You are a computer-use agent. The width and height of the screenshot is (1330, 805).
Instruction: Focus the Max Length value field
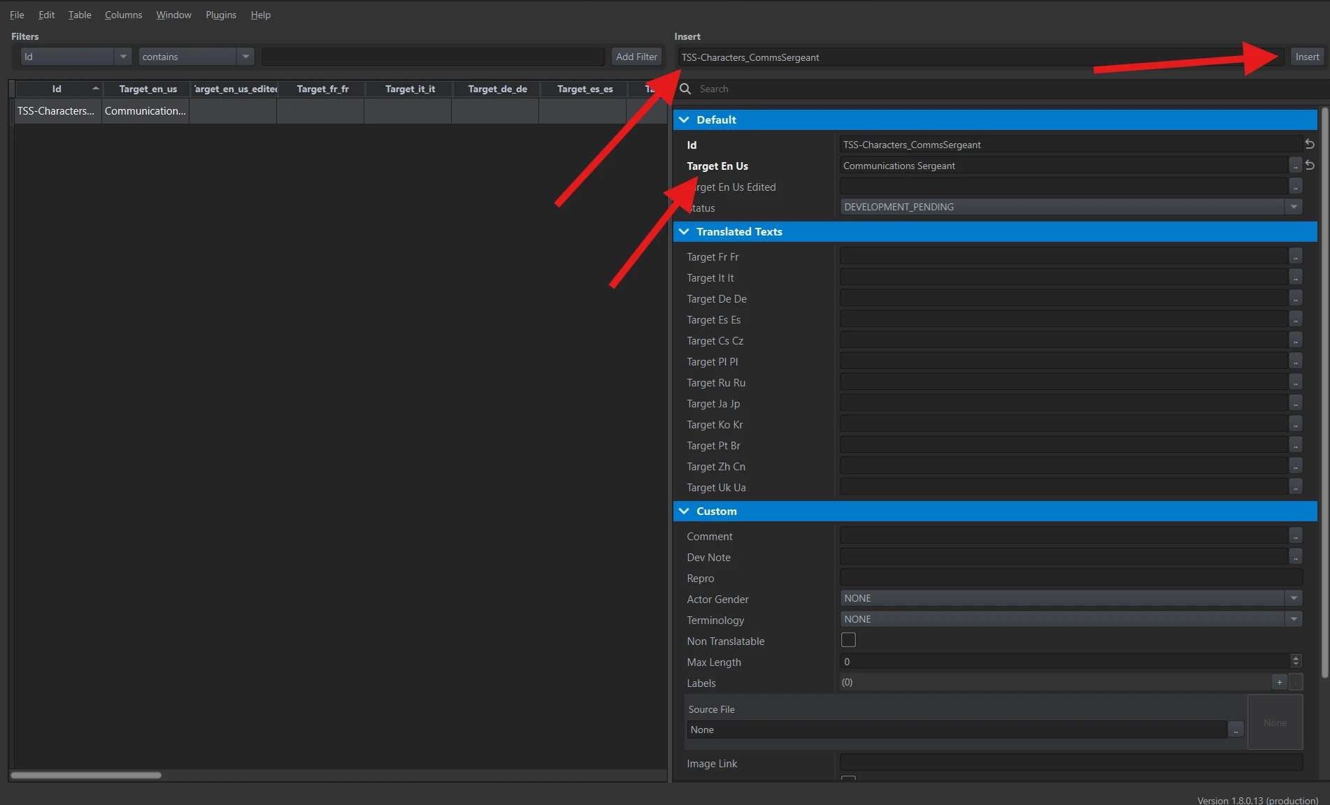1064,661
